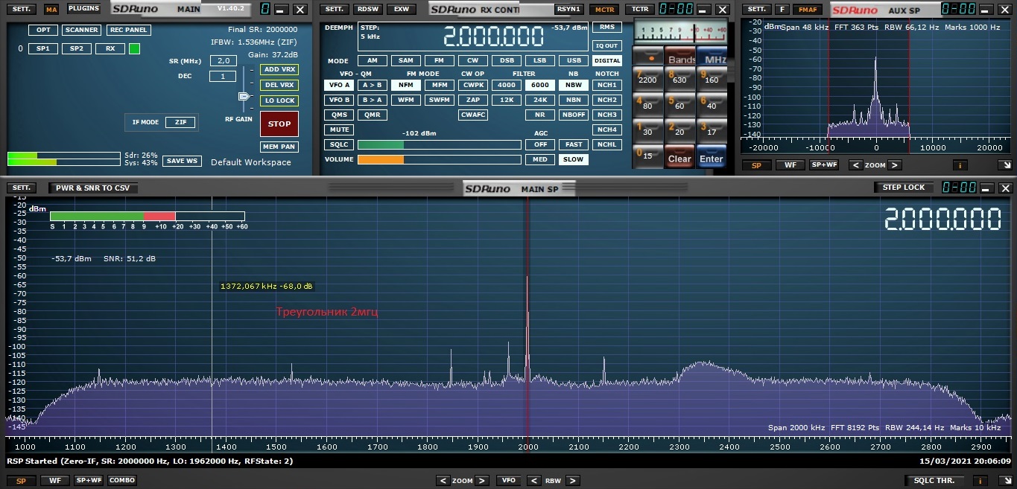Decrease RBW with the left arrow
Screen dimensions: 1017x489
(x=533, y=481)
